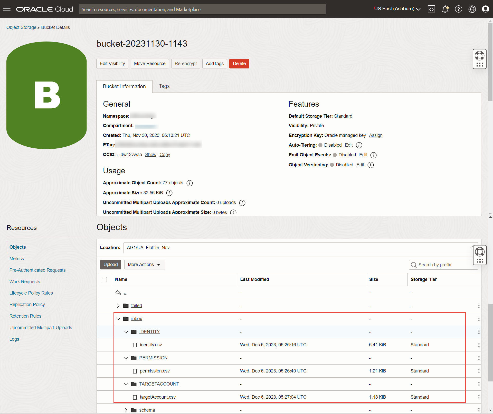Image resolution: width=493 pixels, height=414 pixels.
Task: Open the language globe icon
Action: 472,9
